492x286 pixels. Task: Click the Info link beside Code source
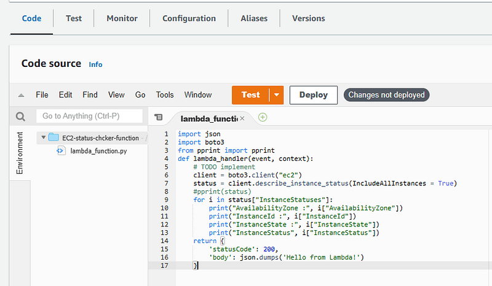(x=95, y=64)
